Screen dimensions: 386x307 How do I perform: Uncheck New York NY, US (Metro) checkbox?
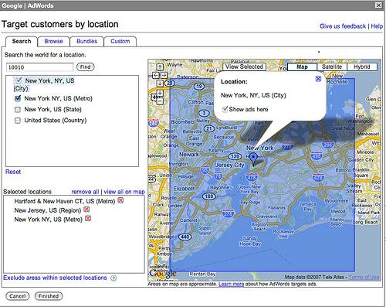tap(18, 98)
